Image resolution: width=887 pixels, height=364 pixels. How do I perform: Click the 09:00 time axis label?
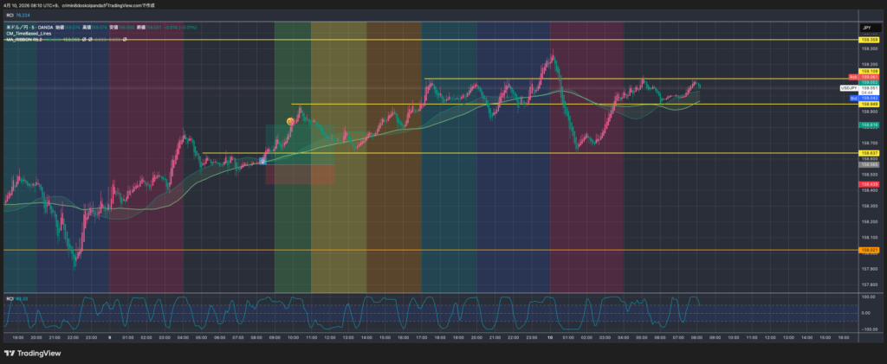(x=716, y=337)
